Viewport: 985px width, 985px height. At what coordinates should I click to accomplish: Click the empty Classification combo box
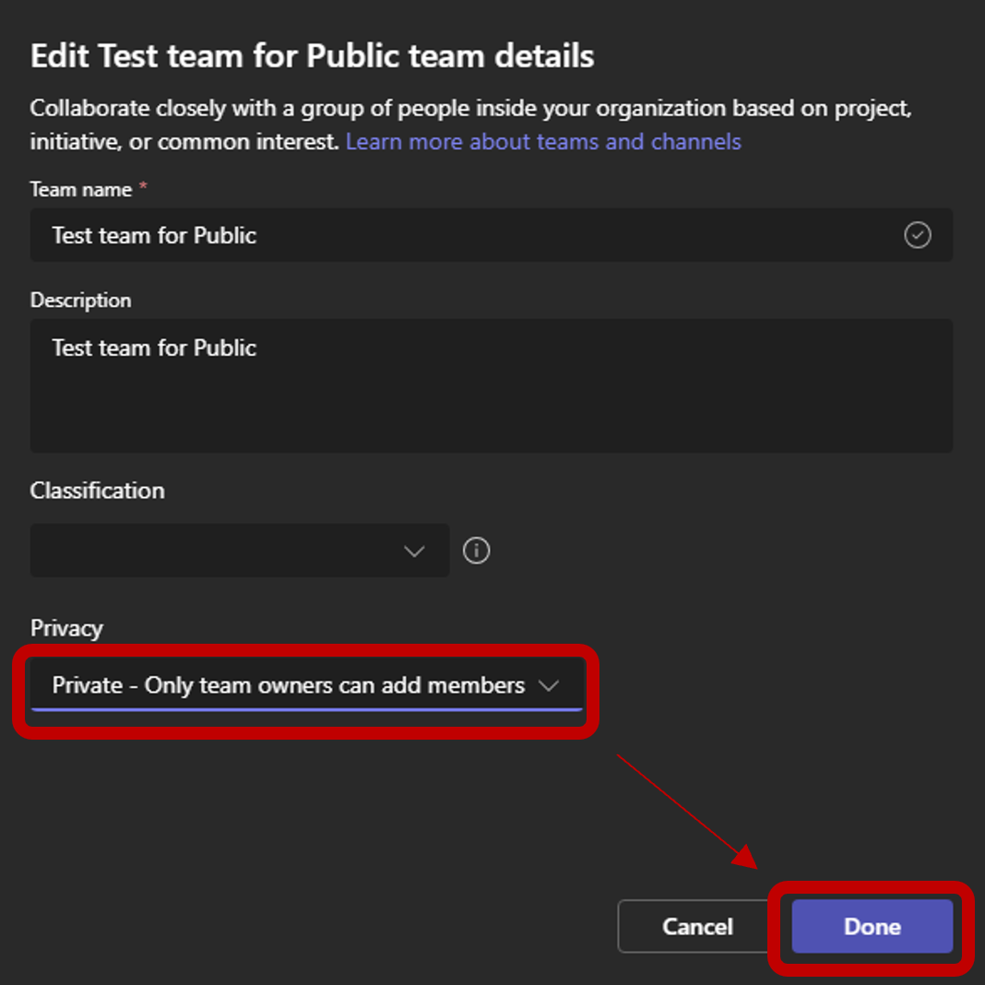click(x=240, y=551)
